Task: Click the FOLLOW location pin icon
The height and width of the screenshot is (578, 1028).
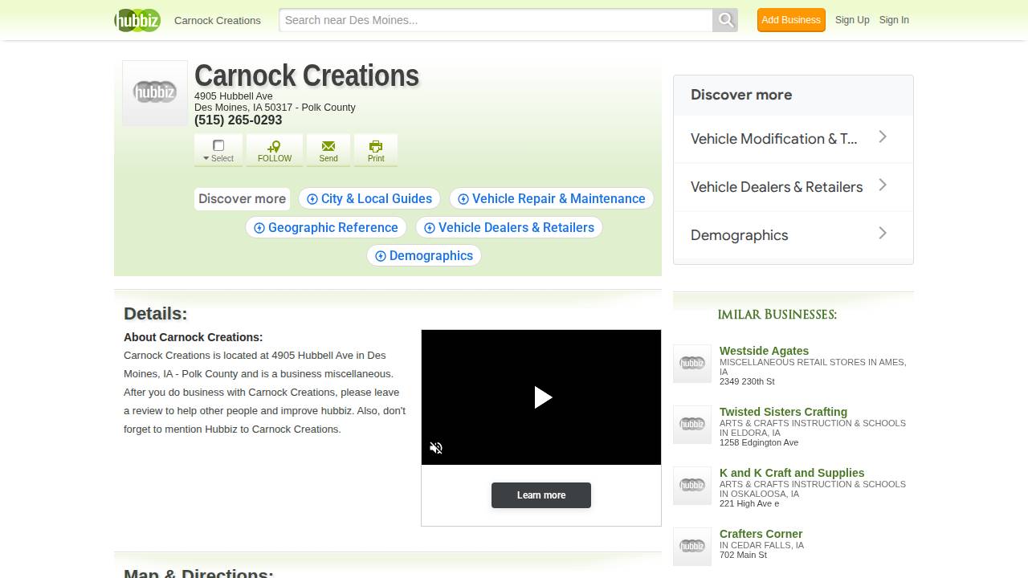Action: click(x=274, y=147)
